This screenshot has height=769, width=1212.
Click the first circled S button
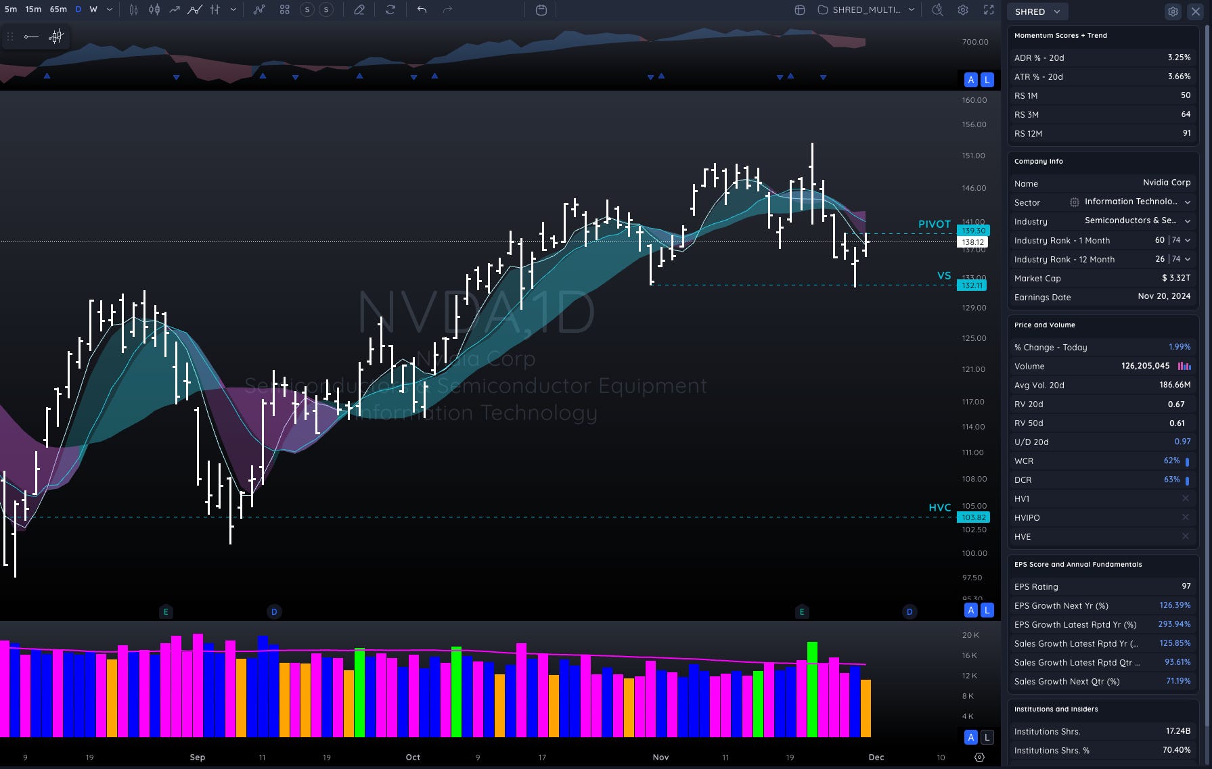pyautogui.click(x=307, y=9)
